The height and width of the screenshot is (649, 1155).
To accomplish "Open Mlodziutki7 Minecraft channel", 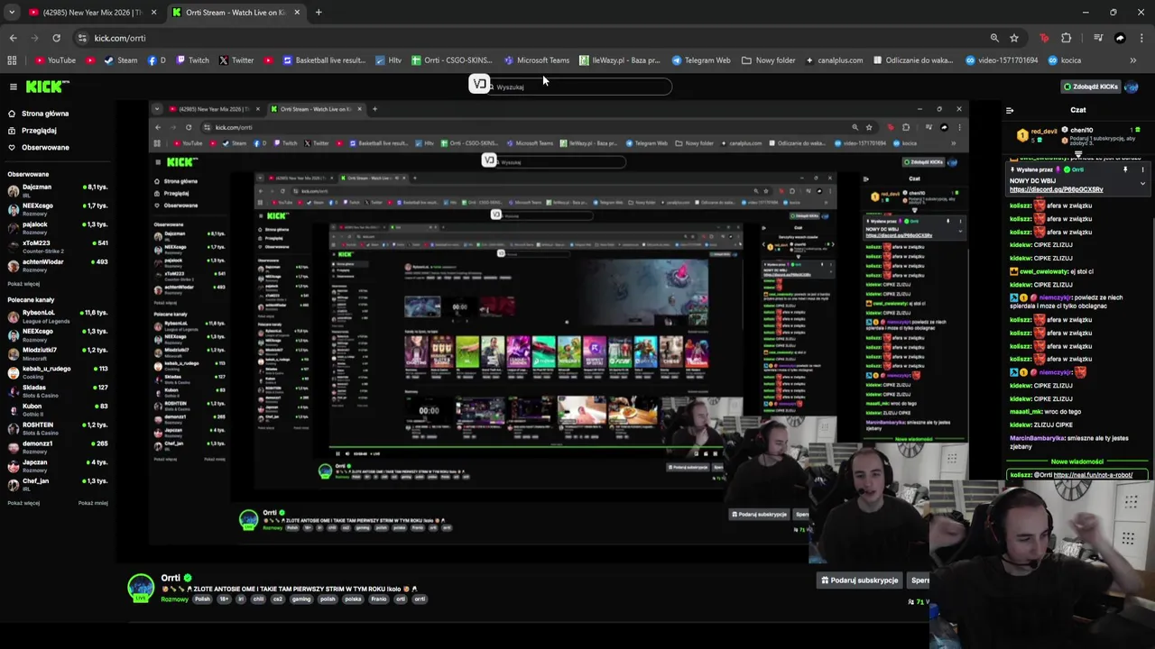I will tap(58, 353).
